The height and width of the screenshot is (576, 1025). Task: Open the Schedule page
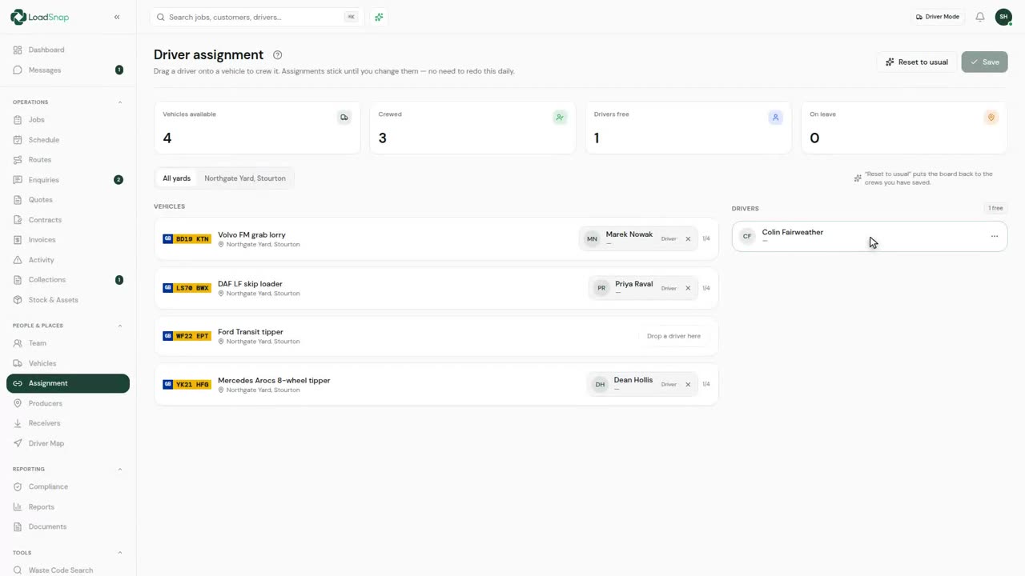(68, 140)
